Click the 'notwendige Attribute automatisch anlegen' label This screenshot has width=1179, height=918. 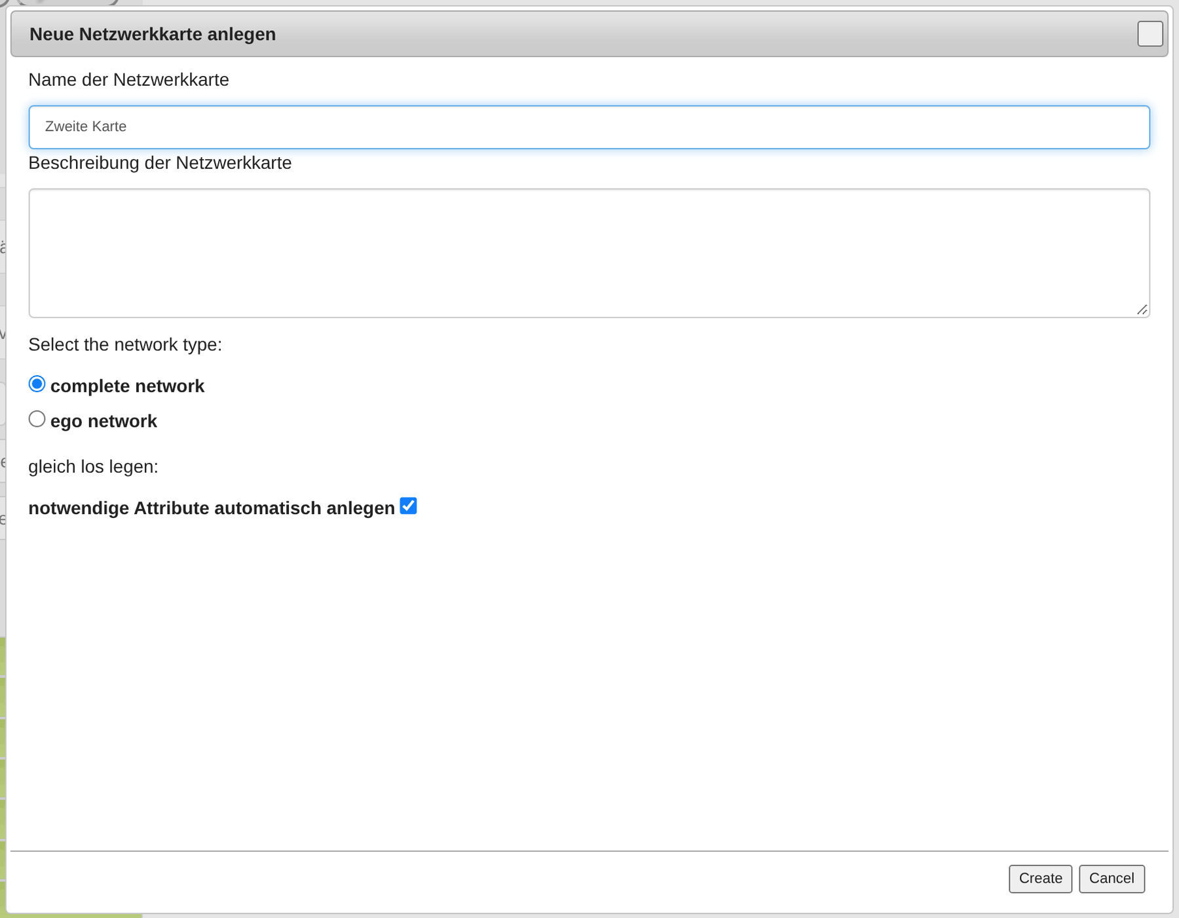pos(212,508)
